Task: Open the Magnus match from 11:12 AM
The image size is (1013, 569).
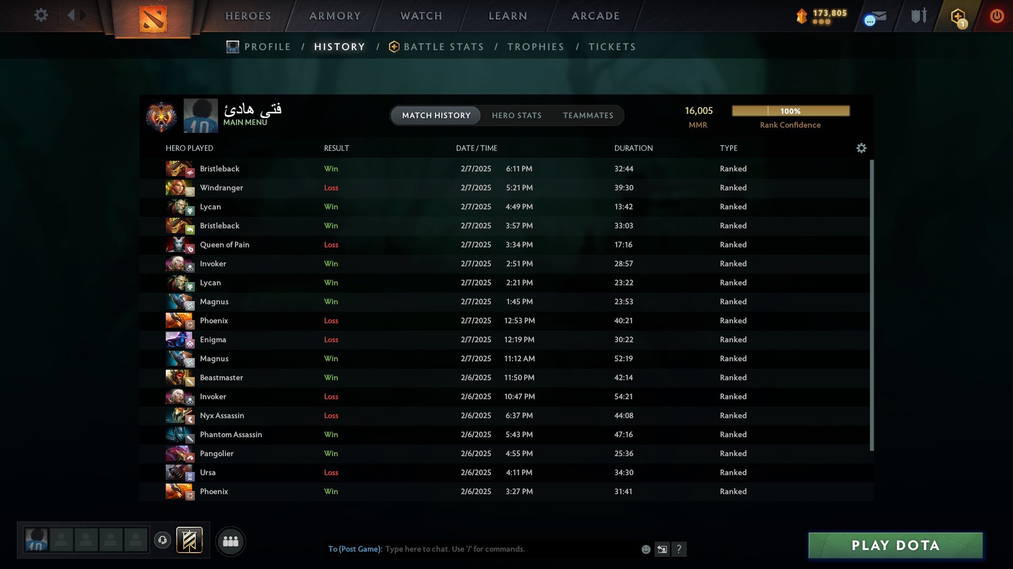Action: point(504,359)
